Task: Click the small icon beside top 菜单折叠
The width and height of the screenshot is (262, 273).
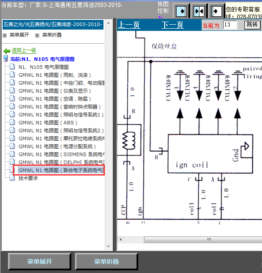Action: click(37, 36)
